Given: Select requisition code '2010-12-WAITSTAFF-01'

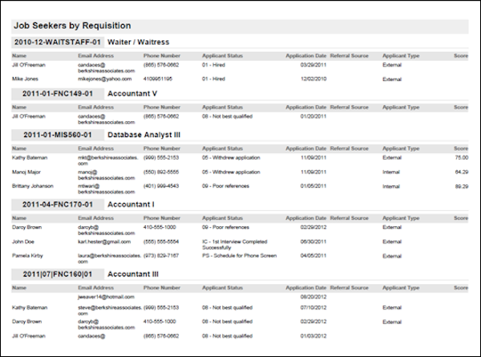Looking at the screenshot, I should click(58, 43).
